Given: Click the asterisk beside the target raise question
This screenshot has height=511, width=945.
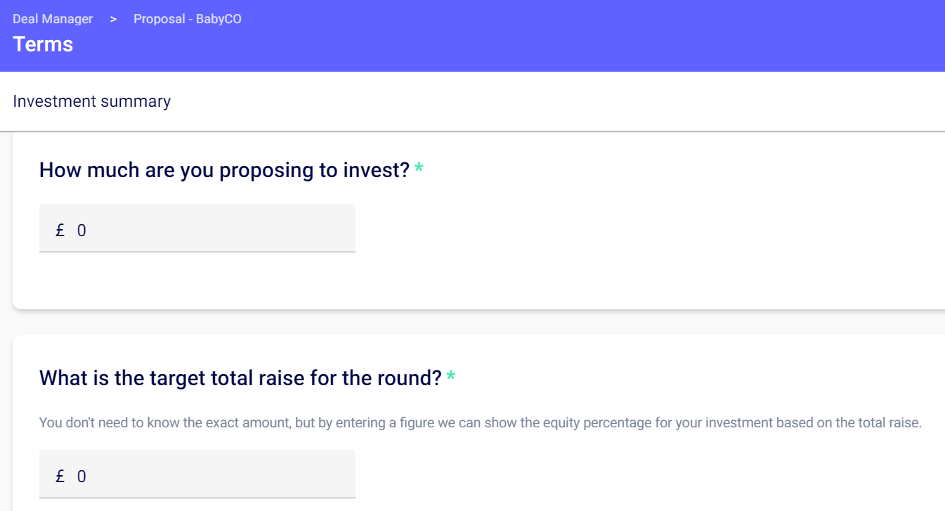Looking at the screenshot, I should 450,377.
